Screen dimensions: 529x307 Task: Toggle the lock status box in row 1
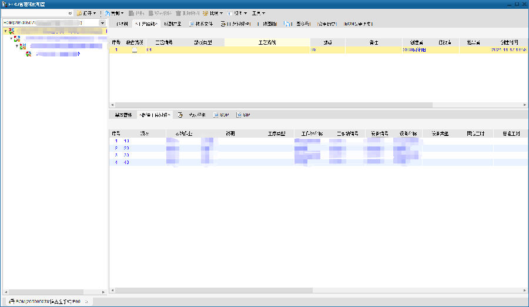click(135, 49)
